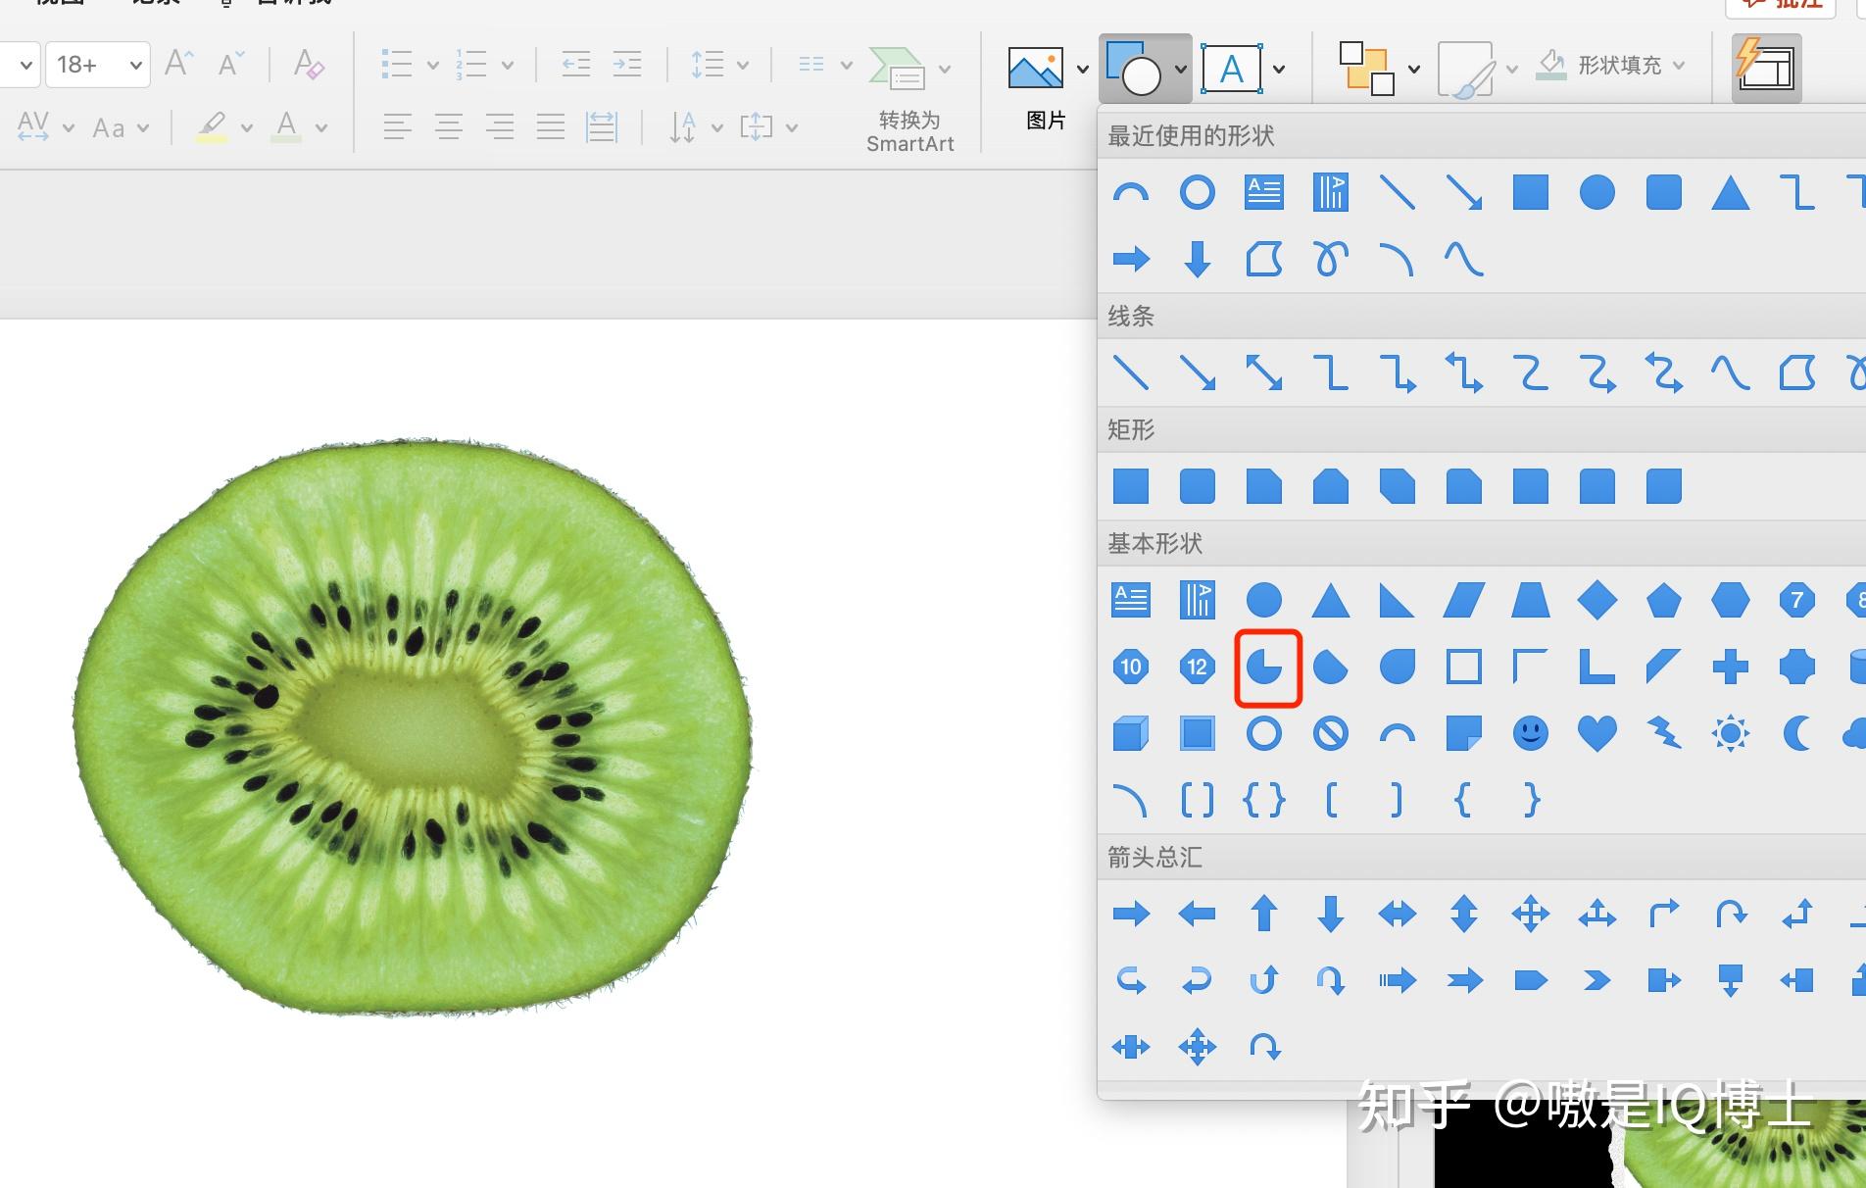Viewport: 1866px width, 1188px height.
Task: Clear all text formatting
Action: (x=309, y=65)
